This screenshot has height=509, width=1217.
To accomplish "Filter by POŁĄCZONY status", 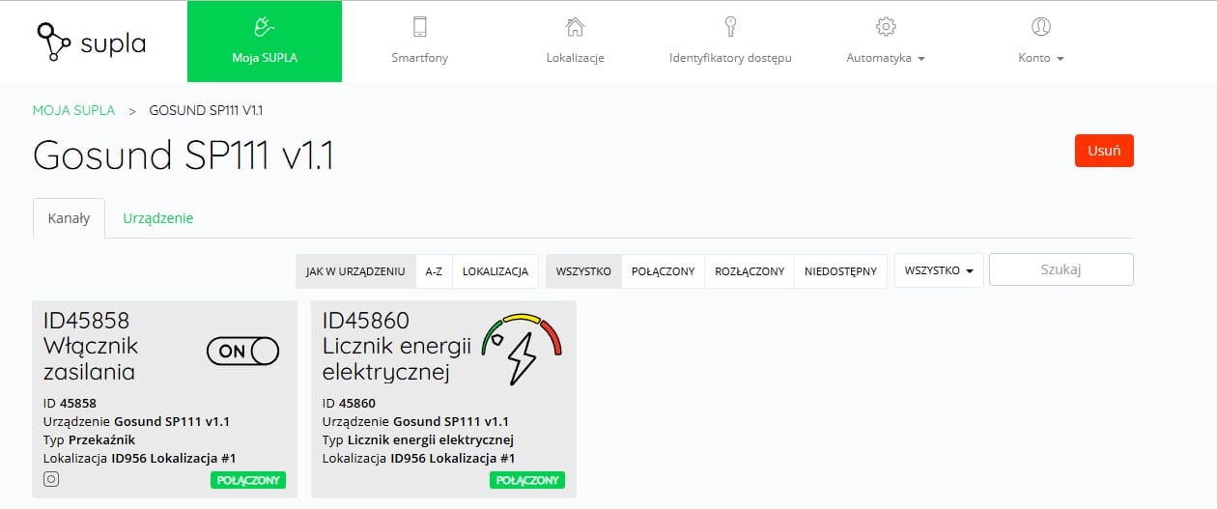I will [663, 271].
